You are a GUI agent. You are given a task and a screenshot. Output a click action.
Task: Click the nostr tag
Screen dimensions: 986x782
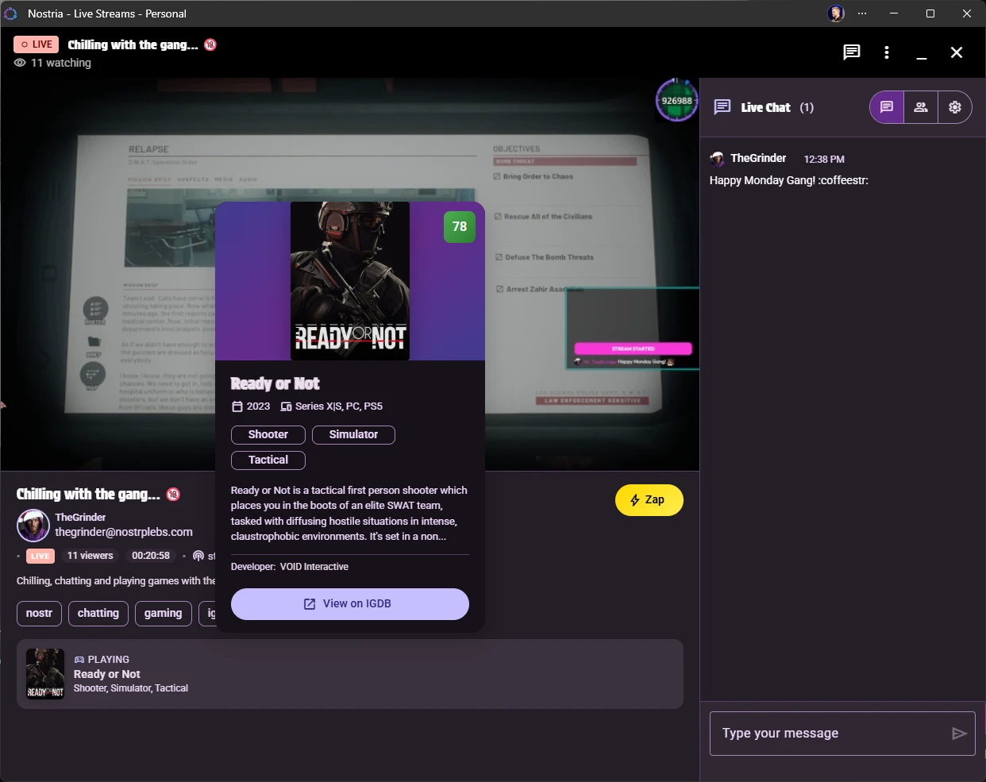pyautogui.click(x=39, y=613)
